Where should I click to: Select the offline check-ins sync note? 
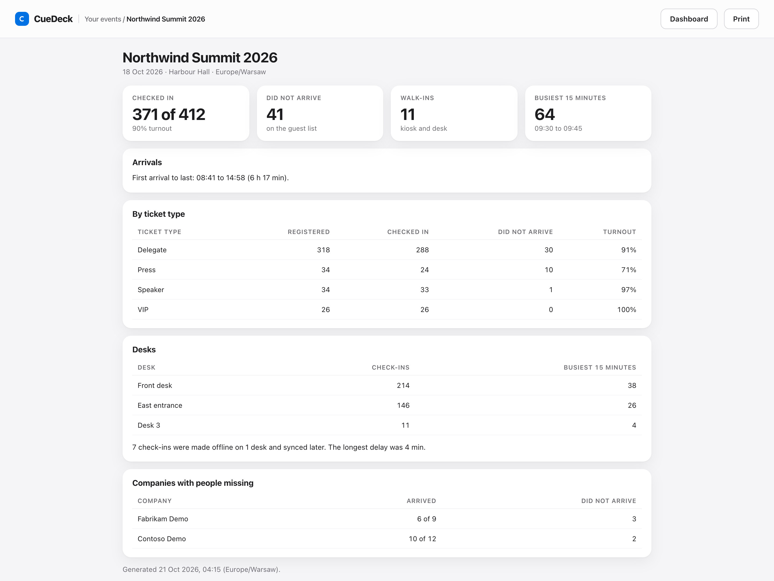pyautogui.click(x=279, y=448)
